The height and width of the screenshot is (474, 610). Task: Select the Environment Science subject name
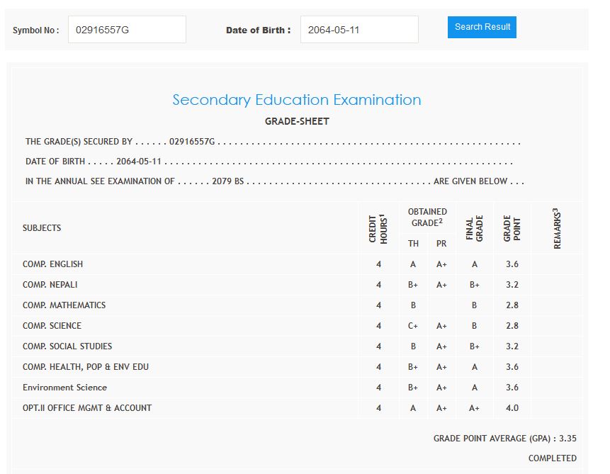click(x=64, y=388)
